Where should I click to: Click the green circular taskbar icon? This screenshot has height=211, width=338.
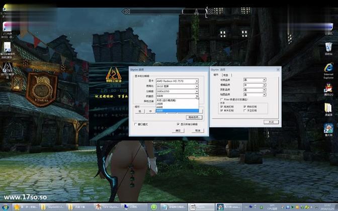(154, 207)
